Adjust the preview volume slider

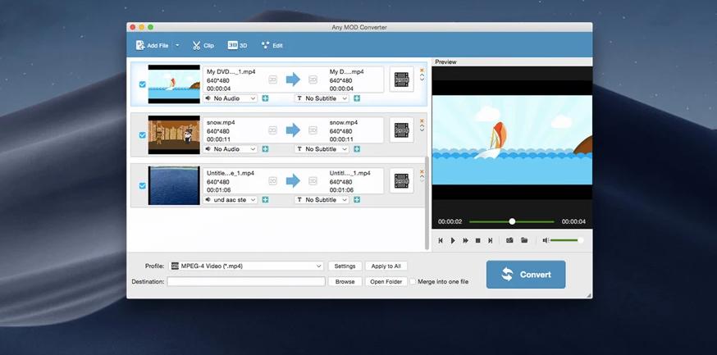pyautogui.click(x=566, y=240)
